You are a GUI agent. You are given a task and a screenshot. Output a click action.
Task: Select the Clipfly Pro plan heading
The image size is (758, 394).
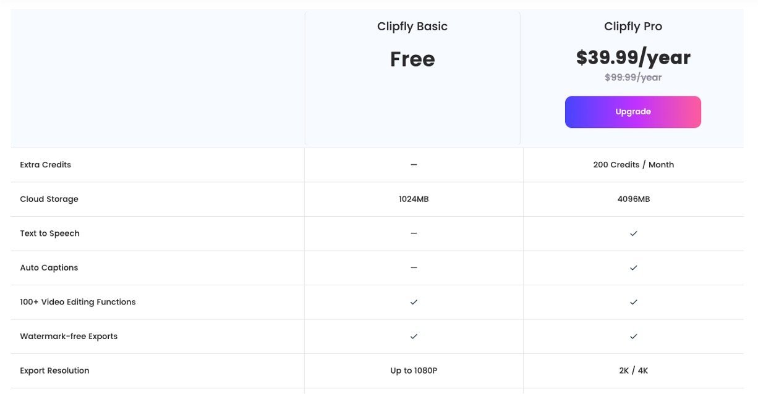point(633,27)
